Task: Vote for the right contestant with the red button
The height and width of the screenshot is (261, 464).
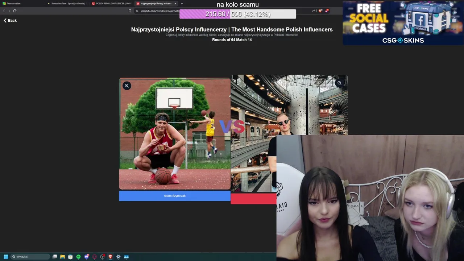Action: click(253, 199)
